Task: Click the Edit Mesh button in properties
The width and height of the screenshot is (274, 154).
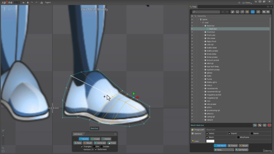Action: (x=220, y=145)
